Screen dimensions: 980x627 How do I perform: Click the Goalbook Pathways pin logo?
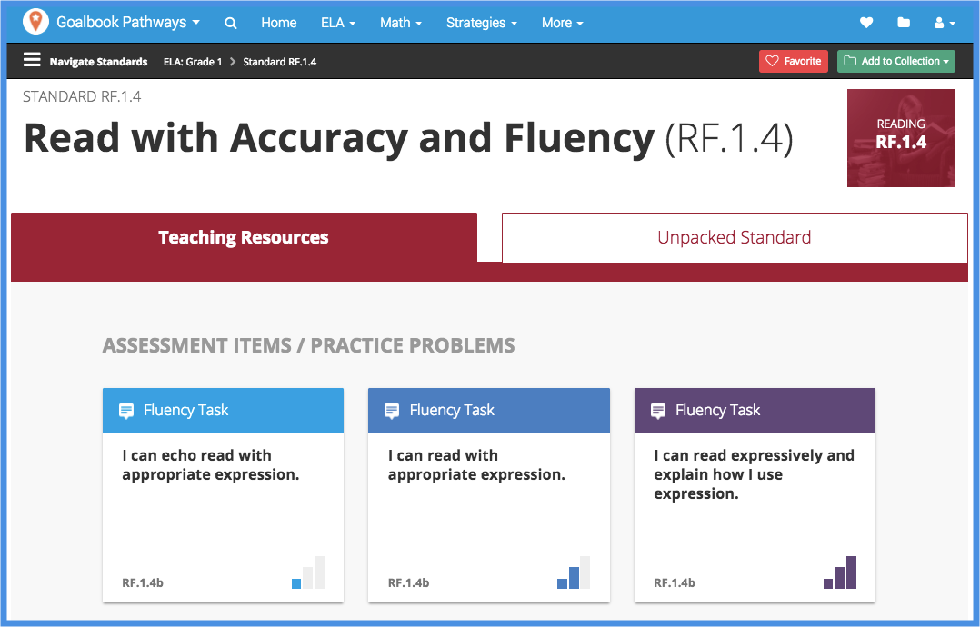tap(35, 21)
